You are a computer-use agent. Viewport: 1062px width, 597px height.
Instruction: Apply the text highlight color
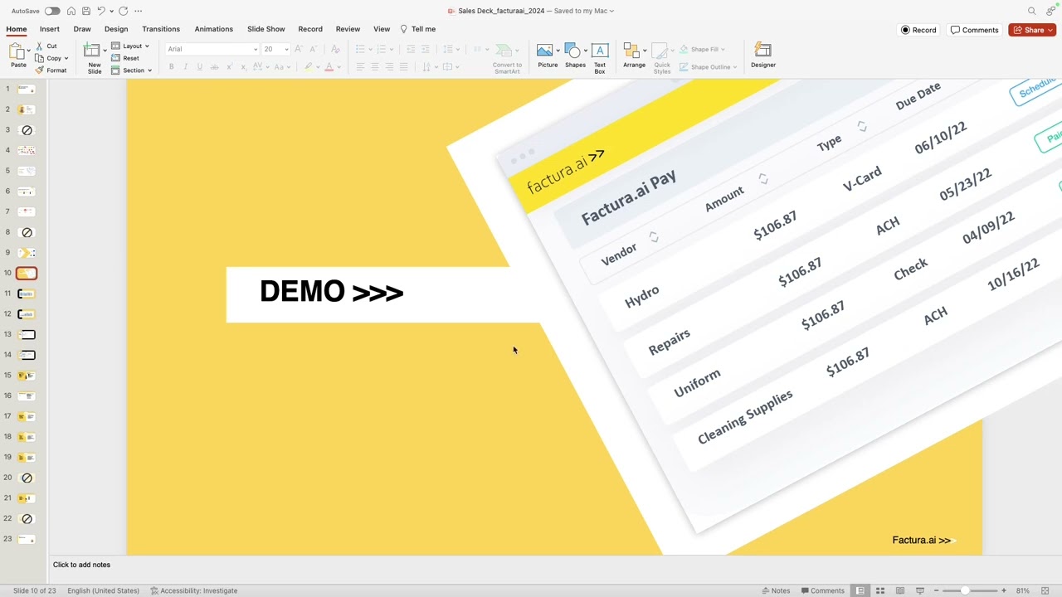pos(308,67)
